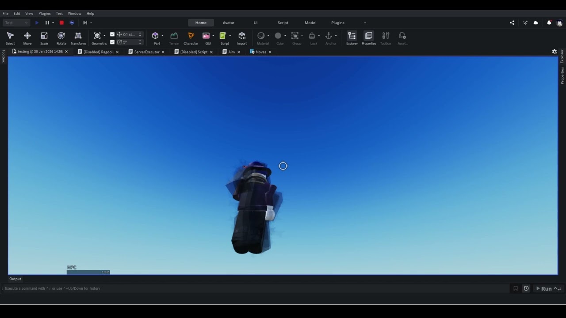Toggle client/server view icon

[72, 23]
